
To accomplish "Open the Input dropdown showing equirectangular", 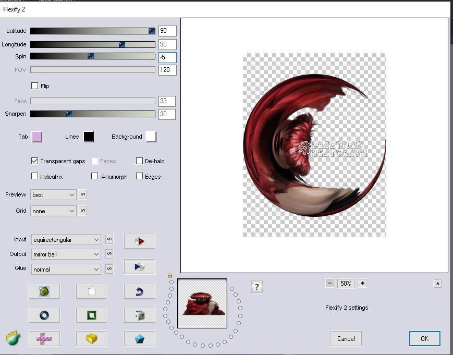I will click(66, 239).
